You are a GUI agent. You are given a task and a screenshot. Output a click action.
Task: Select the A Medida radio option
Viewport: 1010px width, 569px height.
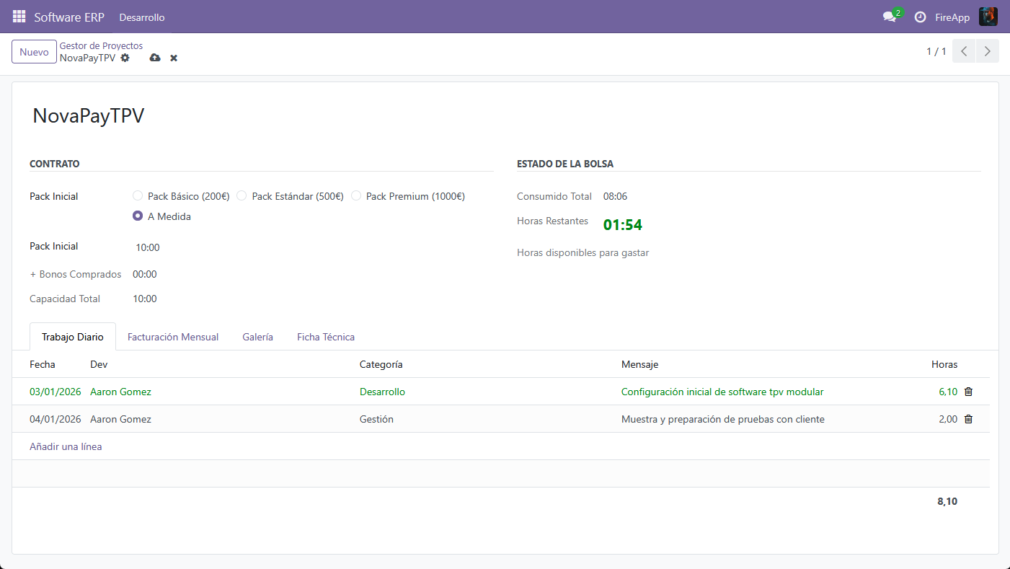(138, 216)
